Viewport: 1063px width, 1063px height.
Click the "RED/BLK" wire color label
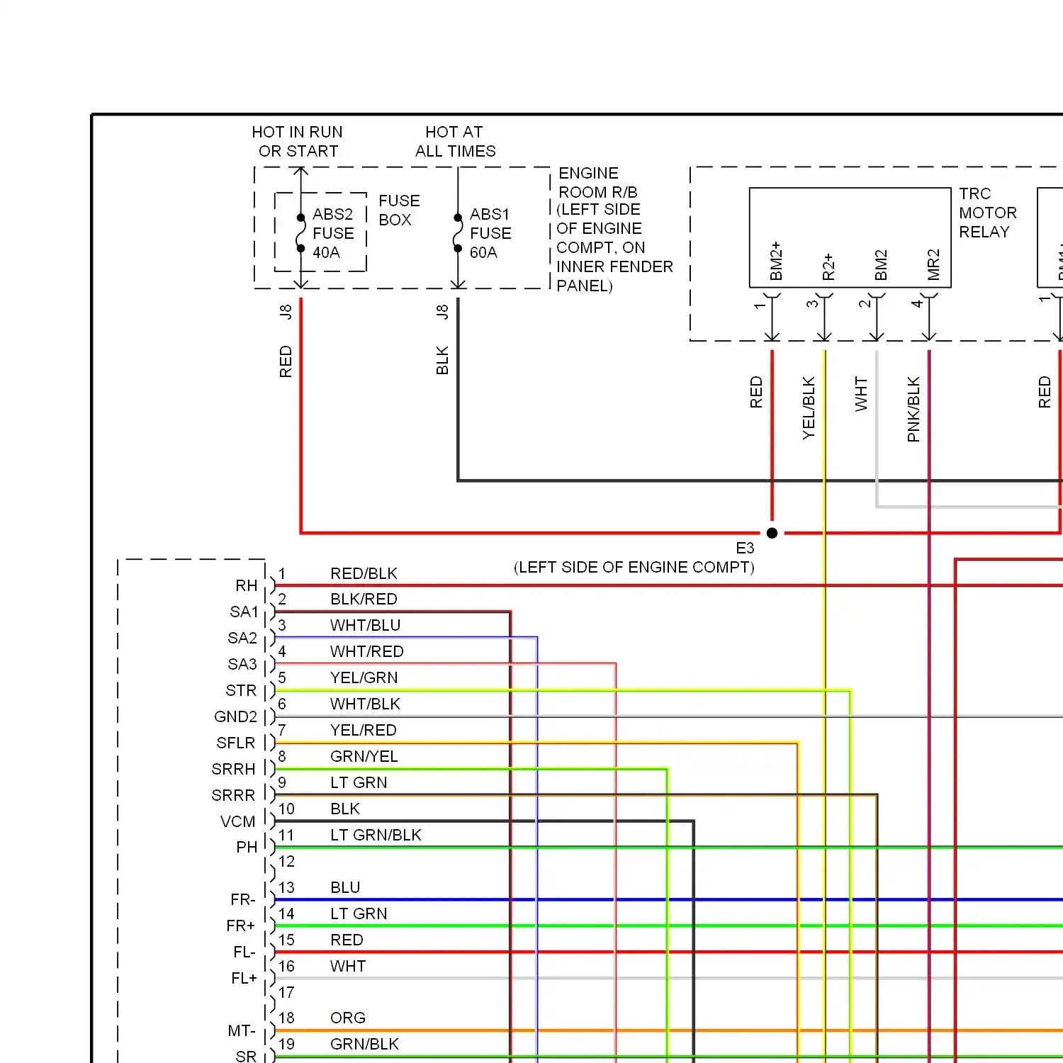364,573
